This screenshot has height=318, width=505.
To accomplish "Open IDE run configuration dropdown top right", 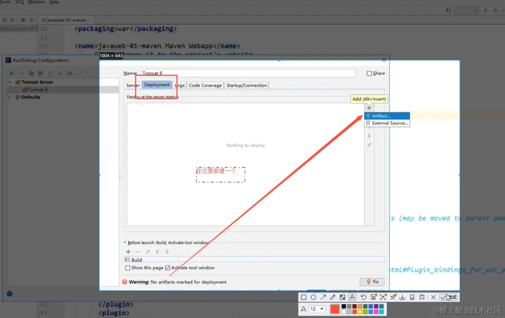I will coord(466,11).
